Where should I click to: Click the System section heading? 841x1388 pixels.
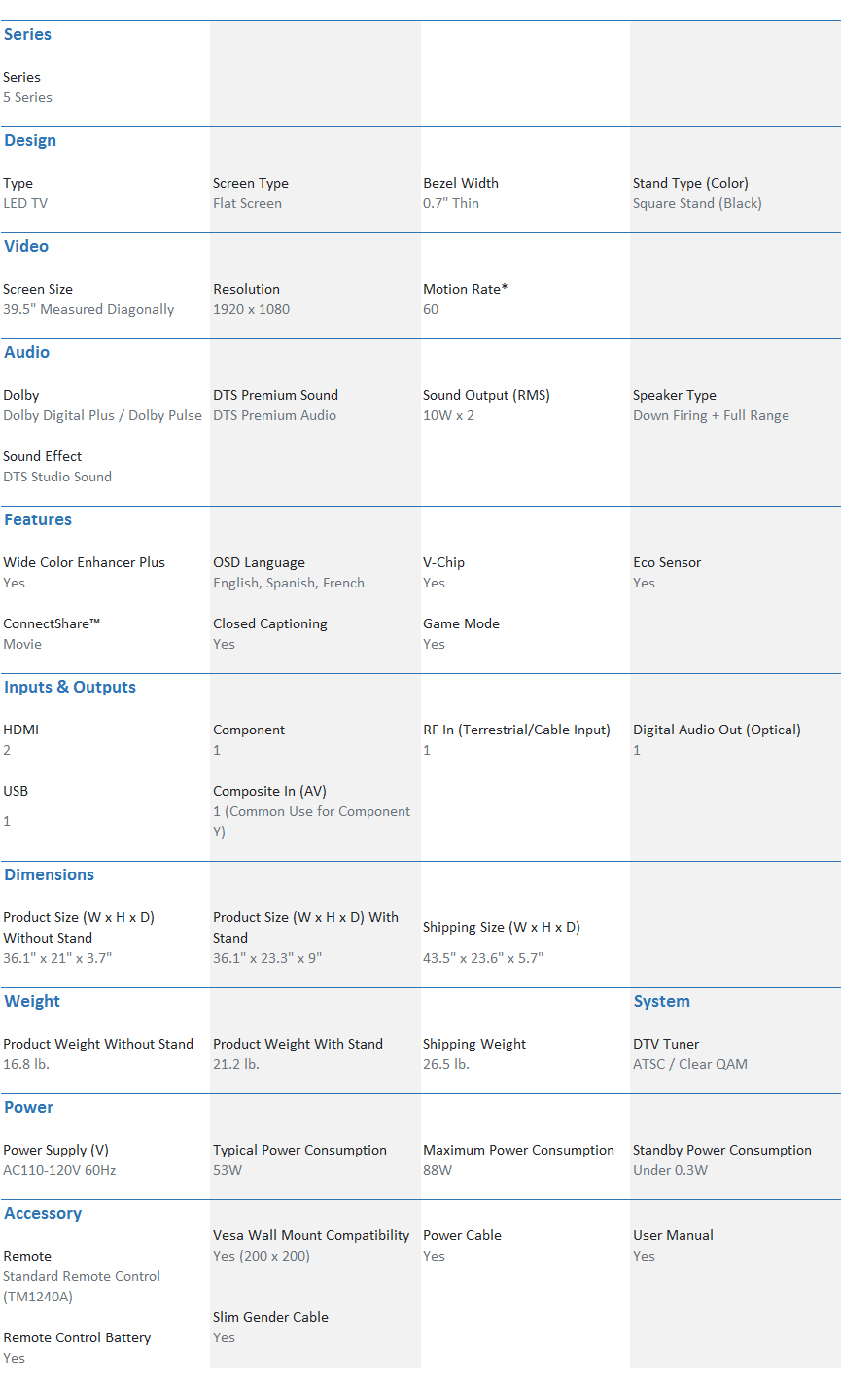pyautogui.click(x=661, y=1002)
